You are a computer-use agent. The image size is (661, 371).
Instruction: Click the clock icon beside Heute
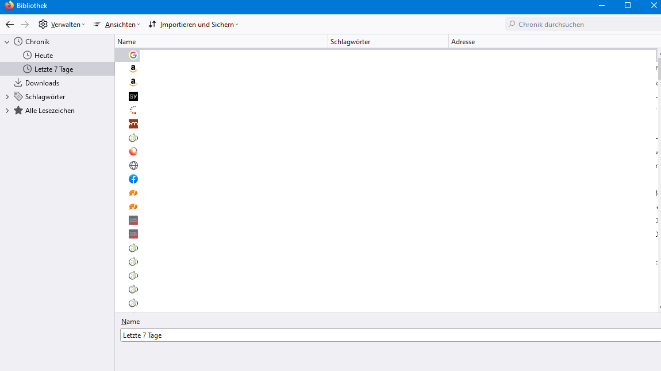pyautogui.click(x=28, y=55)
